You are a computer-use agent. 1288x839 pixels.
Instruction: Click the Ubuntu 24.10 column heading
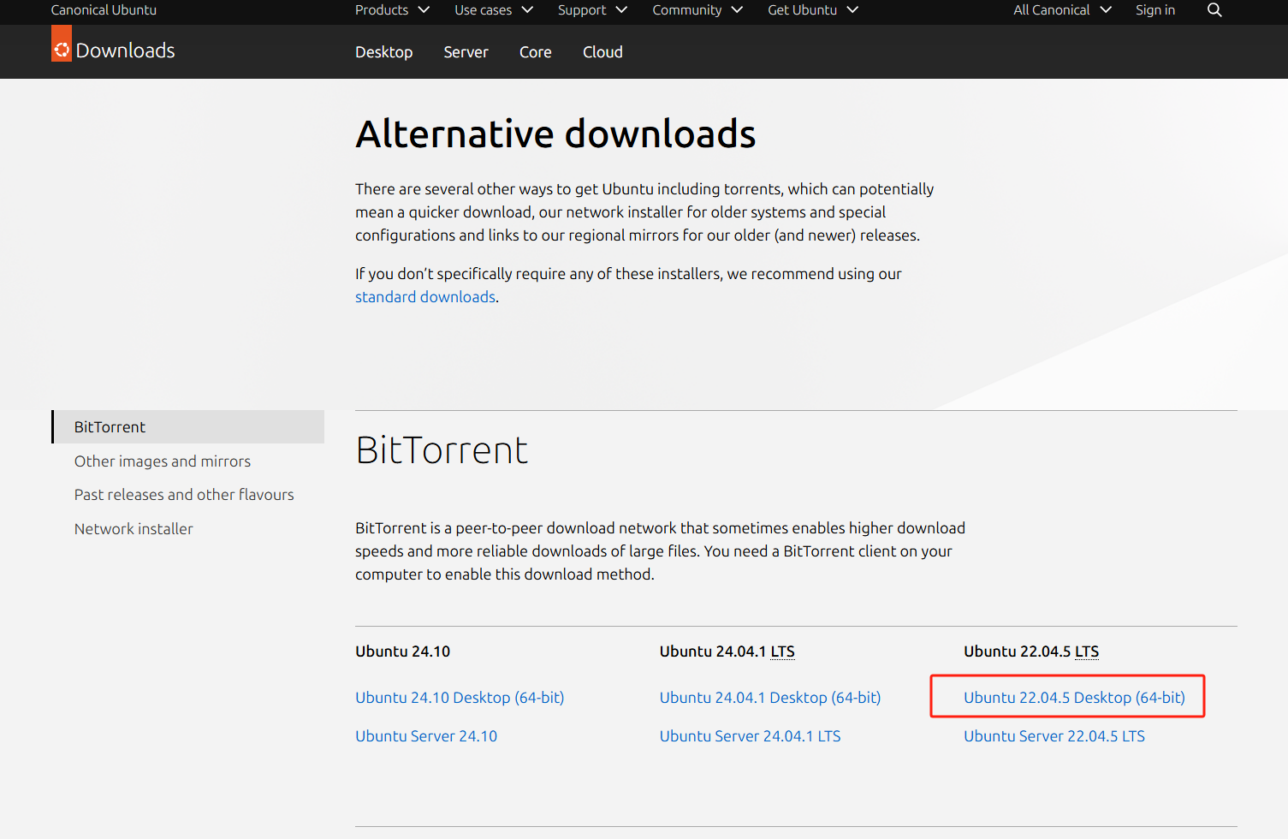402,652
